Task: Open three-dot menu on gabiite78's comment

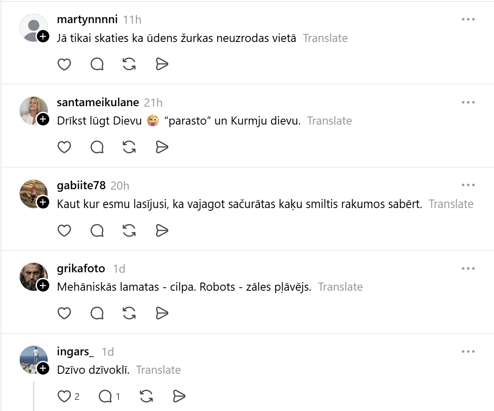Action: click(468, 185)
